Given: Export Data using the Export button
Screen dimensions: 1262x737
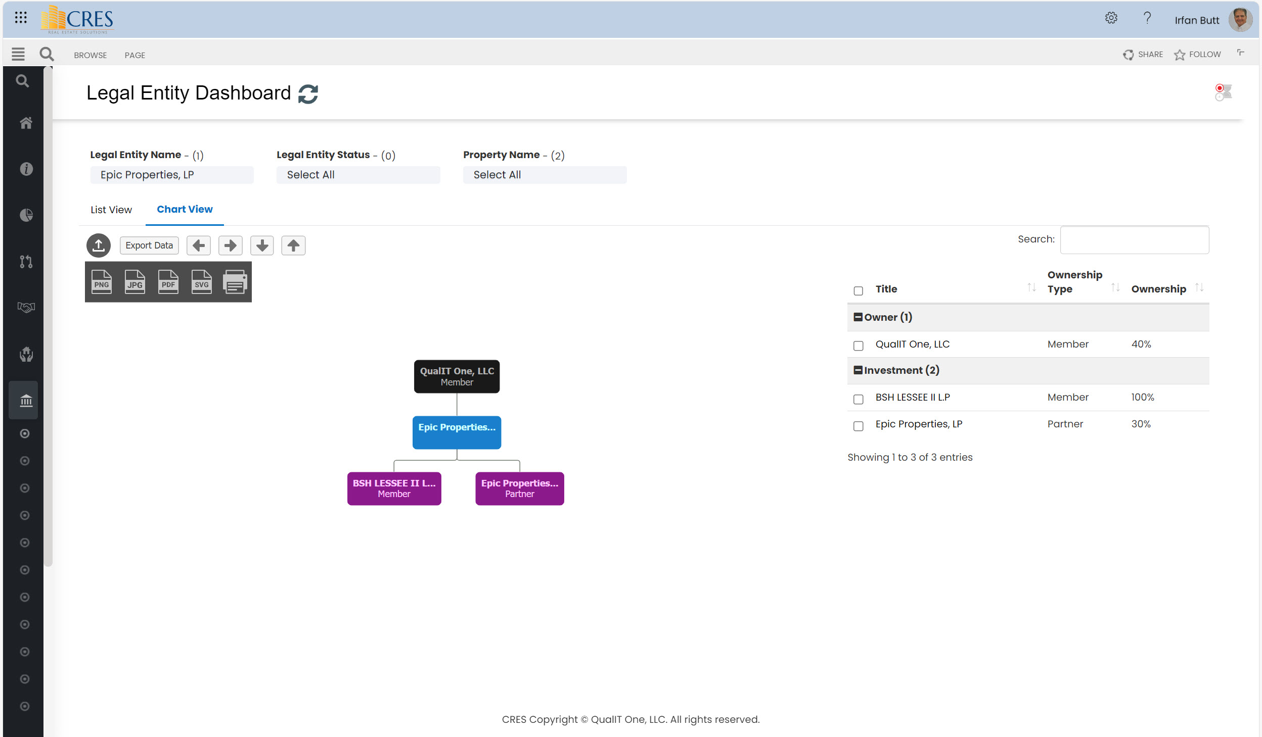Looking at the screenshot, I should [x=149, y=245].
